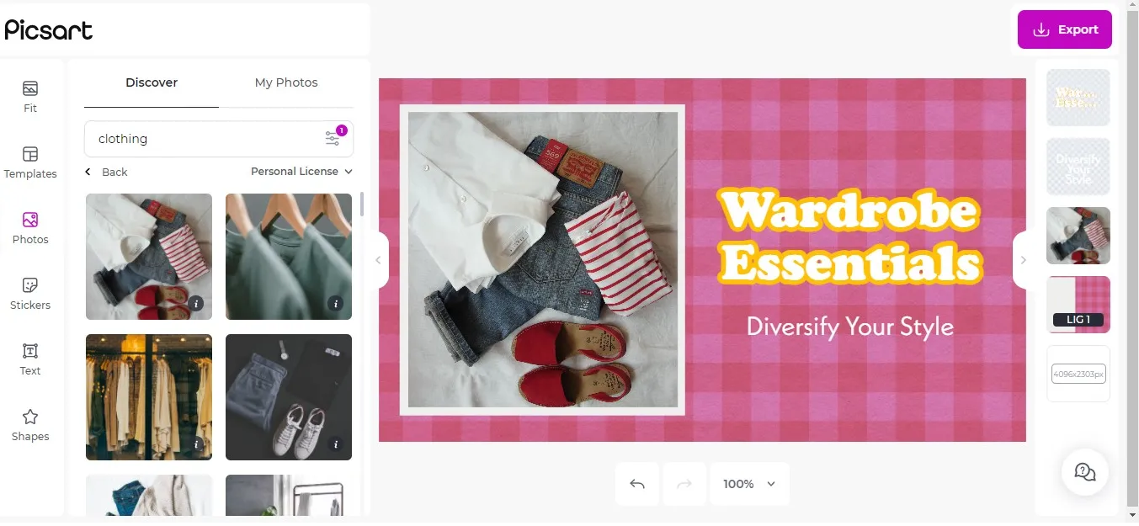Select the framed clothes photo on canvas
Image resolution: width=1139 pixels, height=526 pixels.
(x=542, y=260)
